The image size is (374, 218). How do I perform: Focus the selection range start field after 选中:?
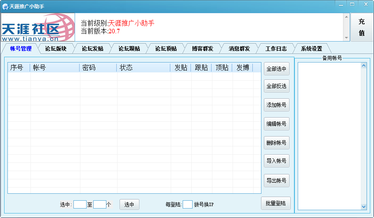point(80,204)
